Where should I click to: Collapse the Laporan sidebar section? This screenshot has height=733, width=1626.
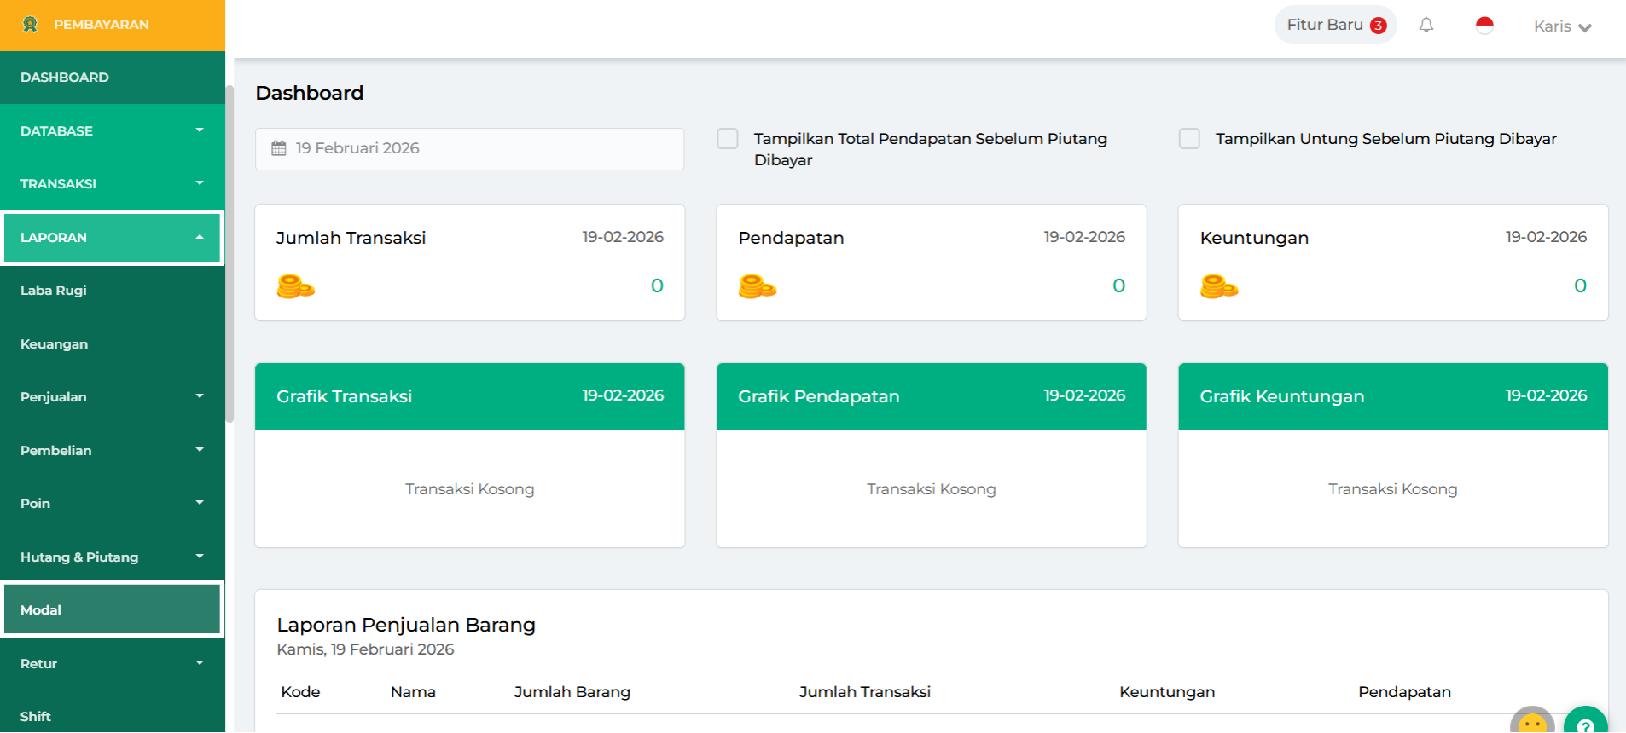(x=112, y=238)
